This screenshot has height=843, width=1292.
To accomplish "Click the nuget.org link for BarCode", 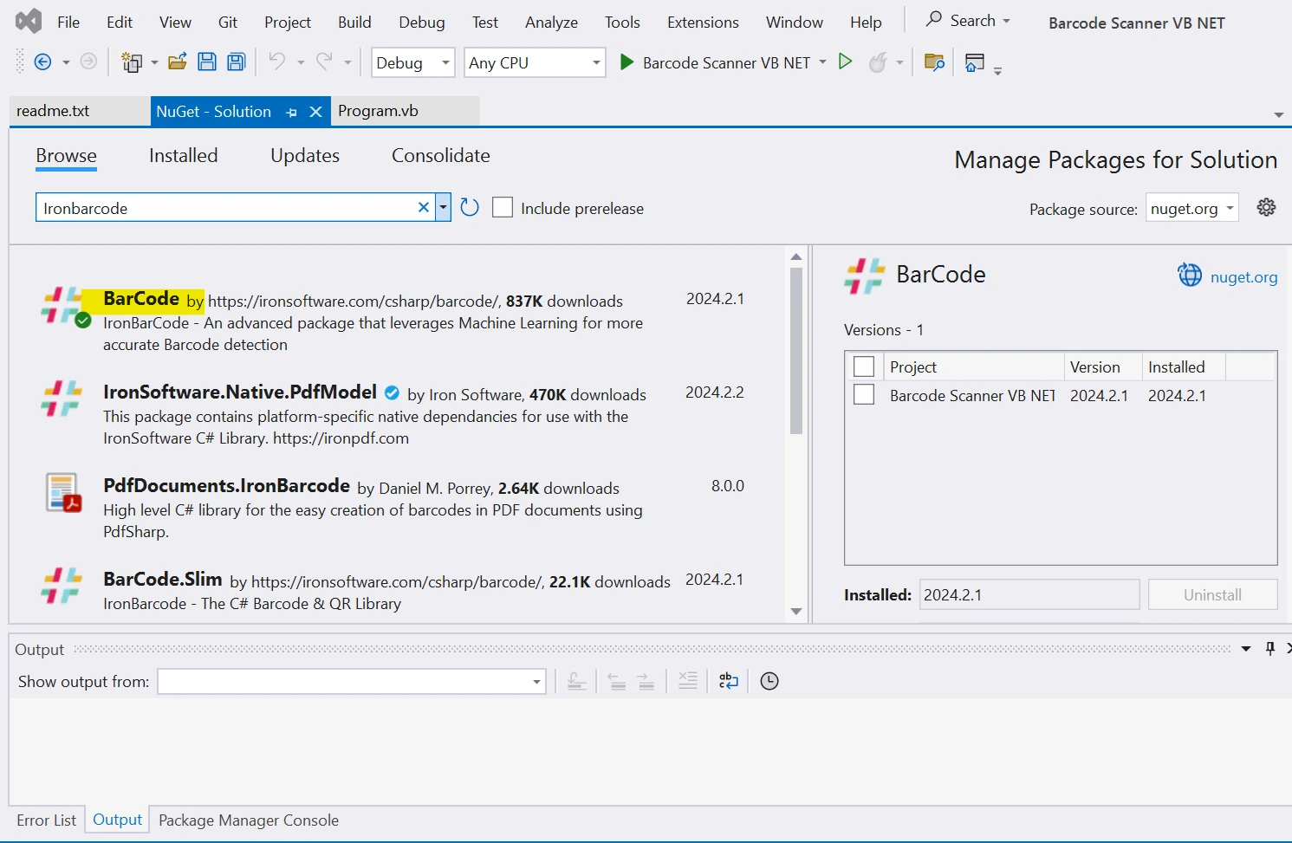I will point(1243,277).
